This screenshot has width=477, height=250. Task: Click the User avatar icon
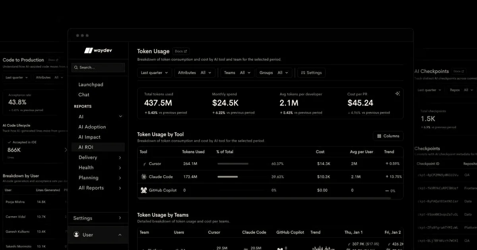click(76, 235)
